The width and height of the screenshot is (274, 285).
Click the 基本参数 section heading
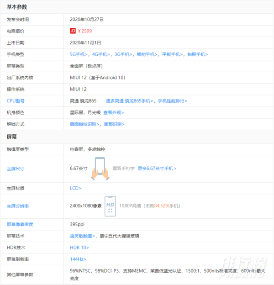17,7
